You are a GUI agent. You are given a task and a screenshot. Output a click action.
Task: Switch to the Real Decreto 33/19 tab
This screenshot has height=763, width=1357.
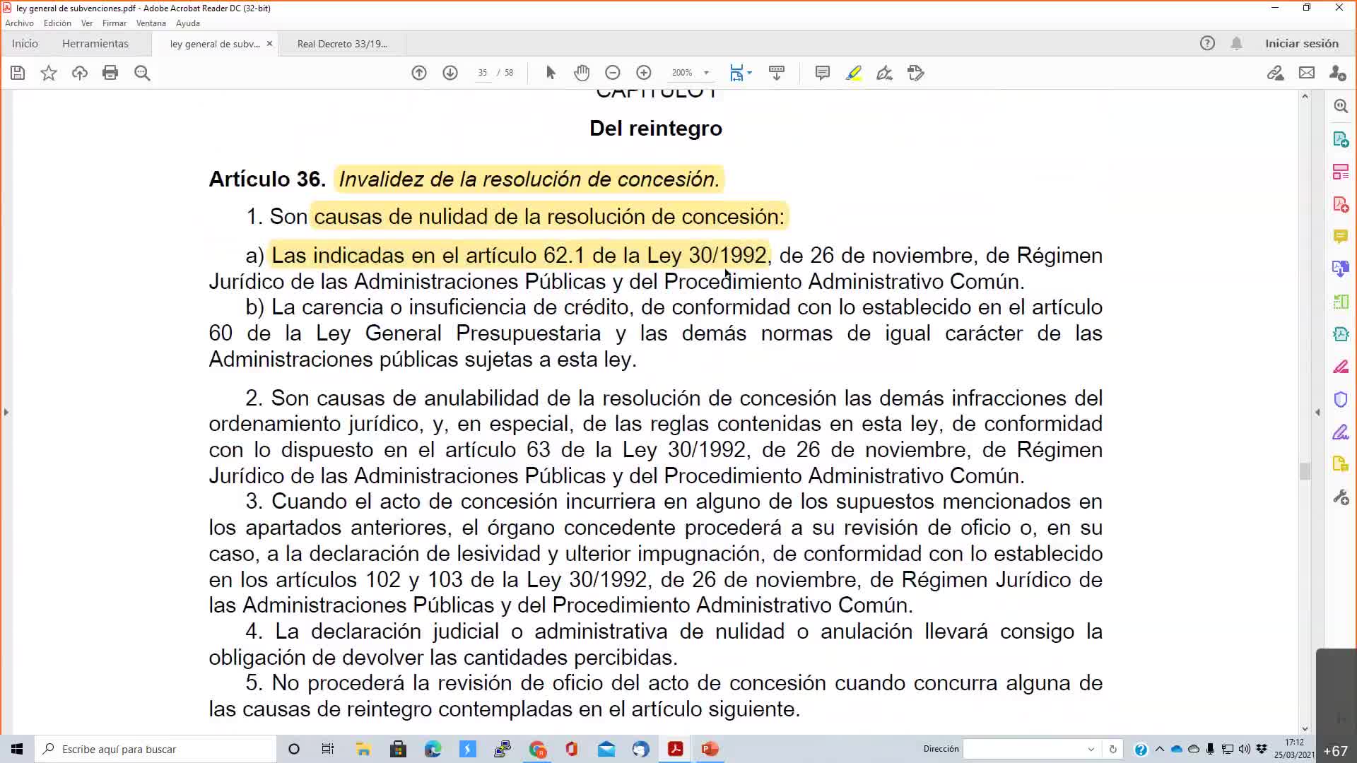click(x=342, y=44)
